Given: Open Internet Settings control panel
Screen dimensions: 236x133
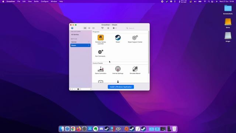Looking at the screenshot, I should pos(118,69).
